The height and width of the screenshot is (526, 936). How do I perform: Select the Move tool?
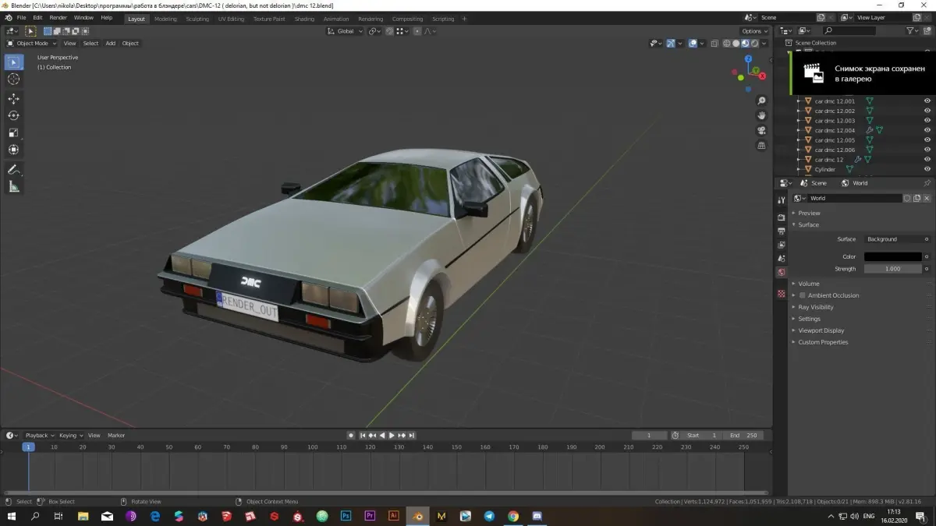[14, 99]
